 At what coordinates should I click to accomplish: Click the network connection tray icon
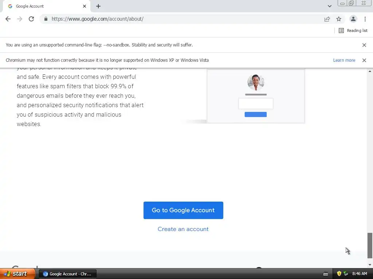coord(346,274)
